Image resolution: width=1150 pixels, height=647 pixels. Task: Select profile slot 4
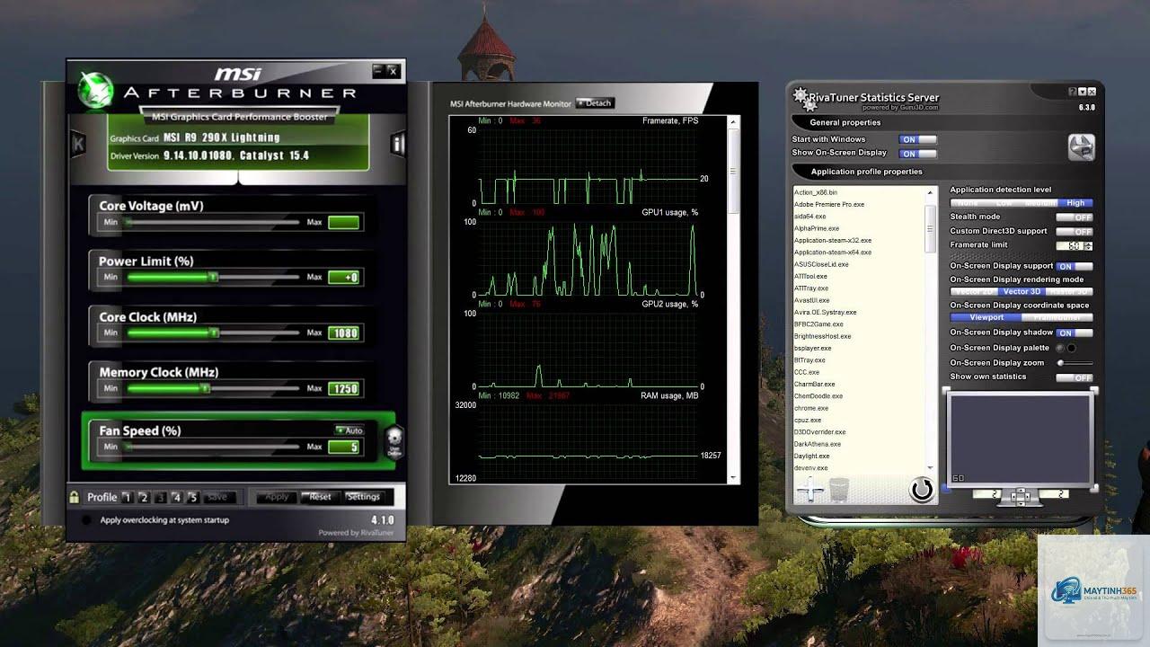[176, 497]
